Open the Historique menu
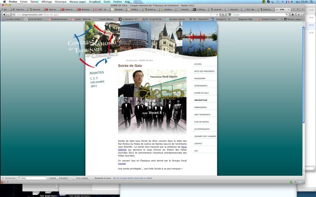Viewport: 316px width, 197px height. click(61, 2)
